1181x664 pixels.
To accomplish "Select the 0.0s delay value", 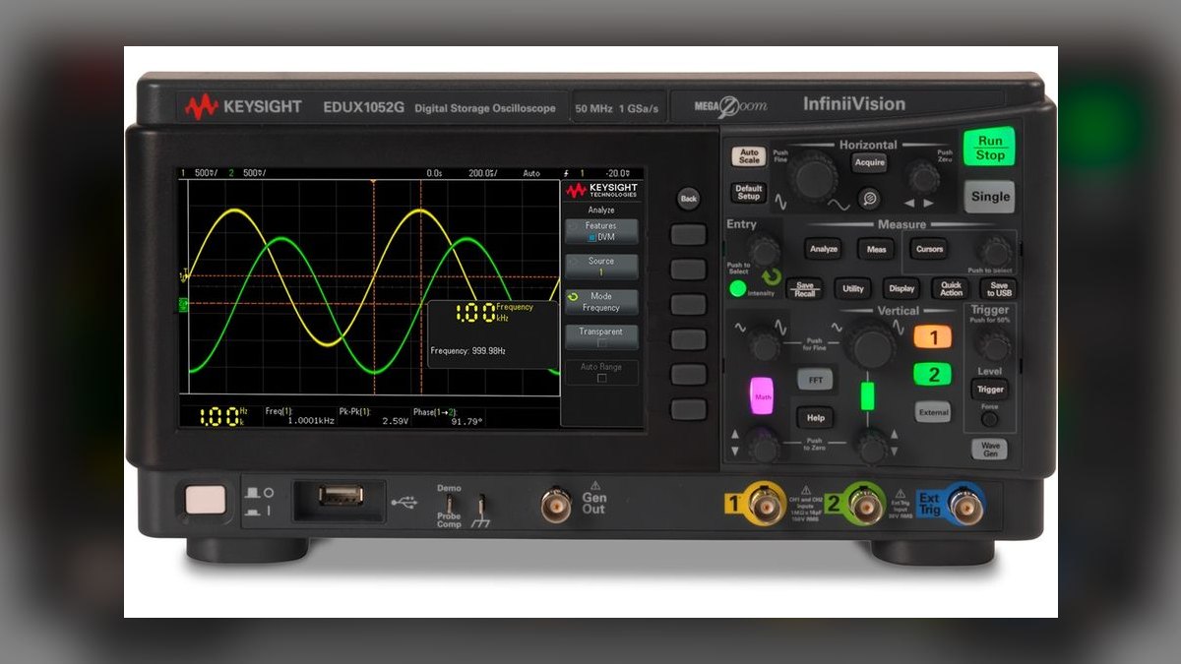I will coord(434,173).
